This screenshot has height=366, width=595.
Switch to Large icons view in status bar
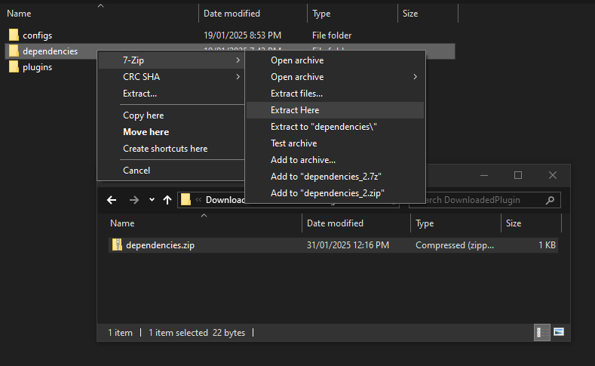559,332
